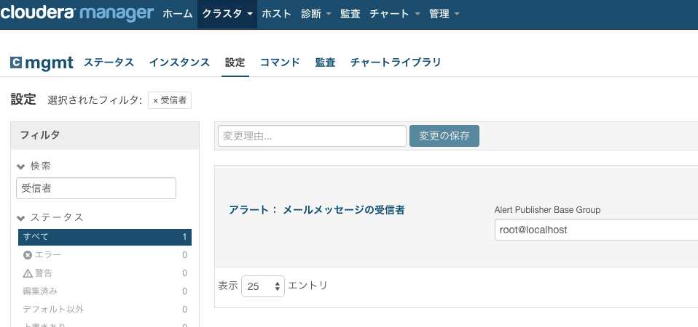Open the 管理 dropdown menu
This screenshot has height=327, width=698.
[444, 14]
